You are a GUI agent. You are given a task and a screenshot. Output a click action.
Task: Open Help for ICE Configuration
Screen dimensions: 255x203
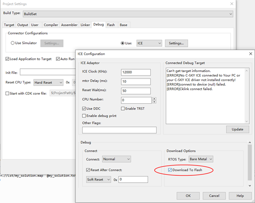(x=240, y=196)
